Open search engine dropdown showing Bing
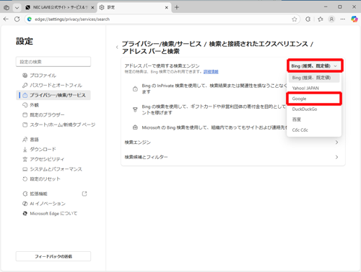The height and width of the screenshot is (272, 361). (x=314, y=65)
